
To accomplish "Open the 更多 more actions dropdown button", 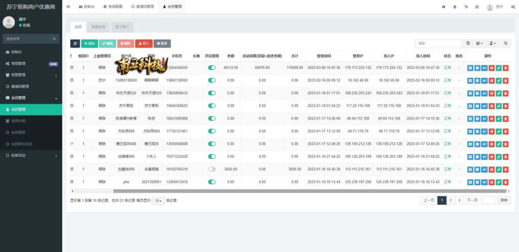I will (x=162, y=44).
